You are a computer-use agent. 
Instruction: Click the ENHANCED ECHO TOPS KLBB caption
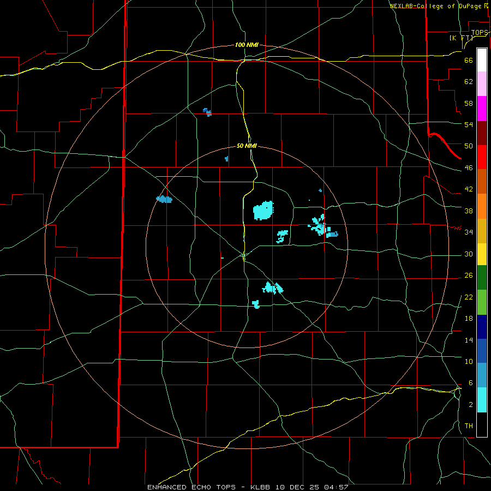[x=248, y=487]
